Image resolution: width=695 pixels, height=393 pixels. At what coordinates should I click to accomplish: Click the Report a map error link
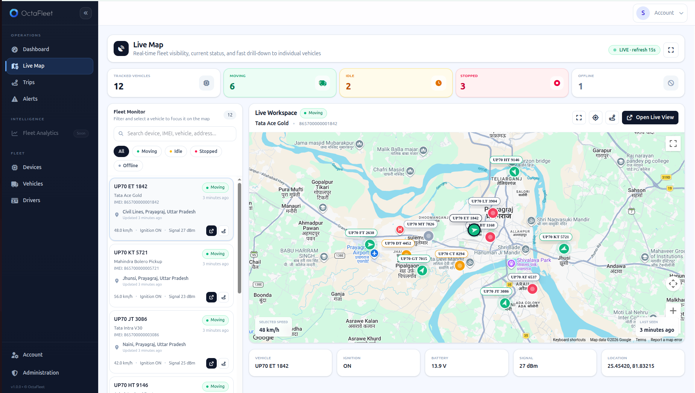[666, 340]
